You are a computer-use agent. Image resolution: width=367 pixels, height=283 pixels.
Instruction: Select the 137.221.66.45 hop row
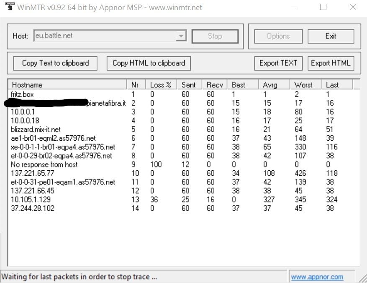tap(180, 191)
